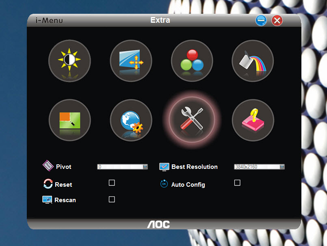327x246 pixels.
Task: Click the i-Menu title text
Action: (x=49, y=20)
